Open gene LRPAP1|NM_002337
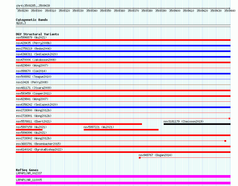 pyautogui.click(x=29, y=173)
